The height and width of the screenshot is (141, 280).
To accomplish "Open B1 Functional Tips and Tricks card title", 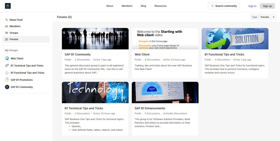I will click(x=224, y=54).
